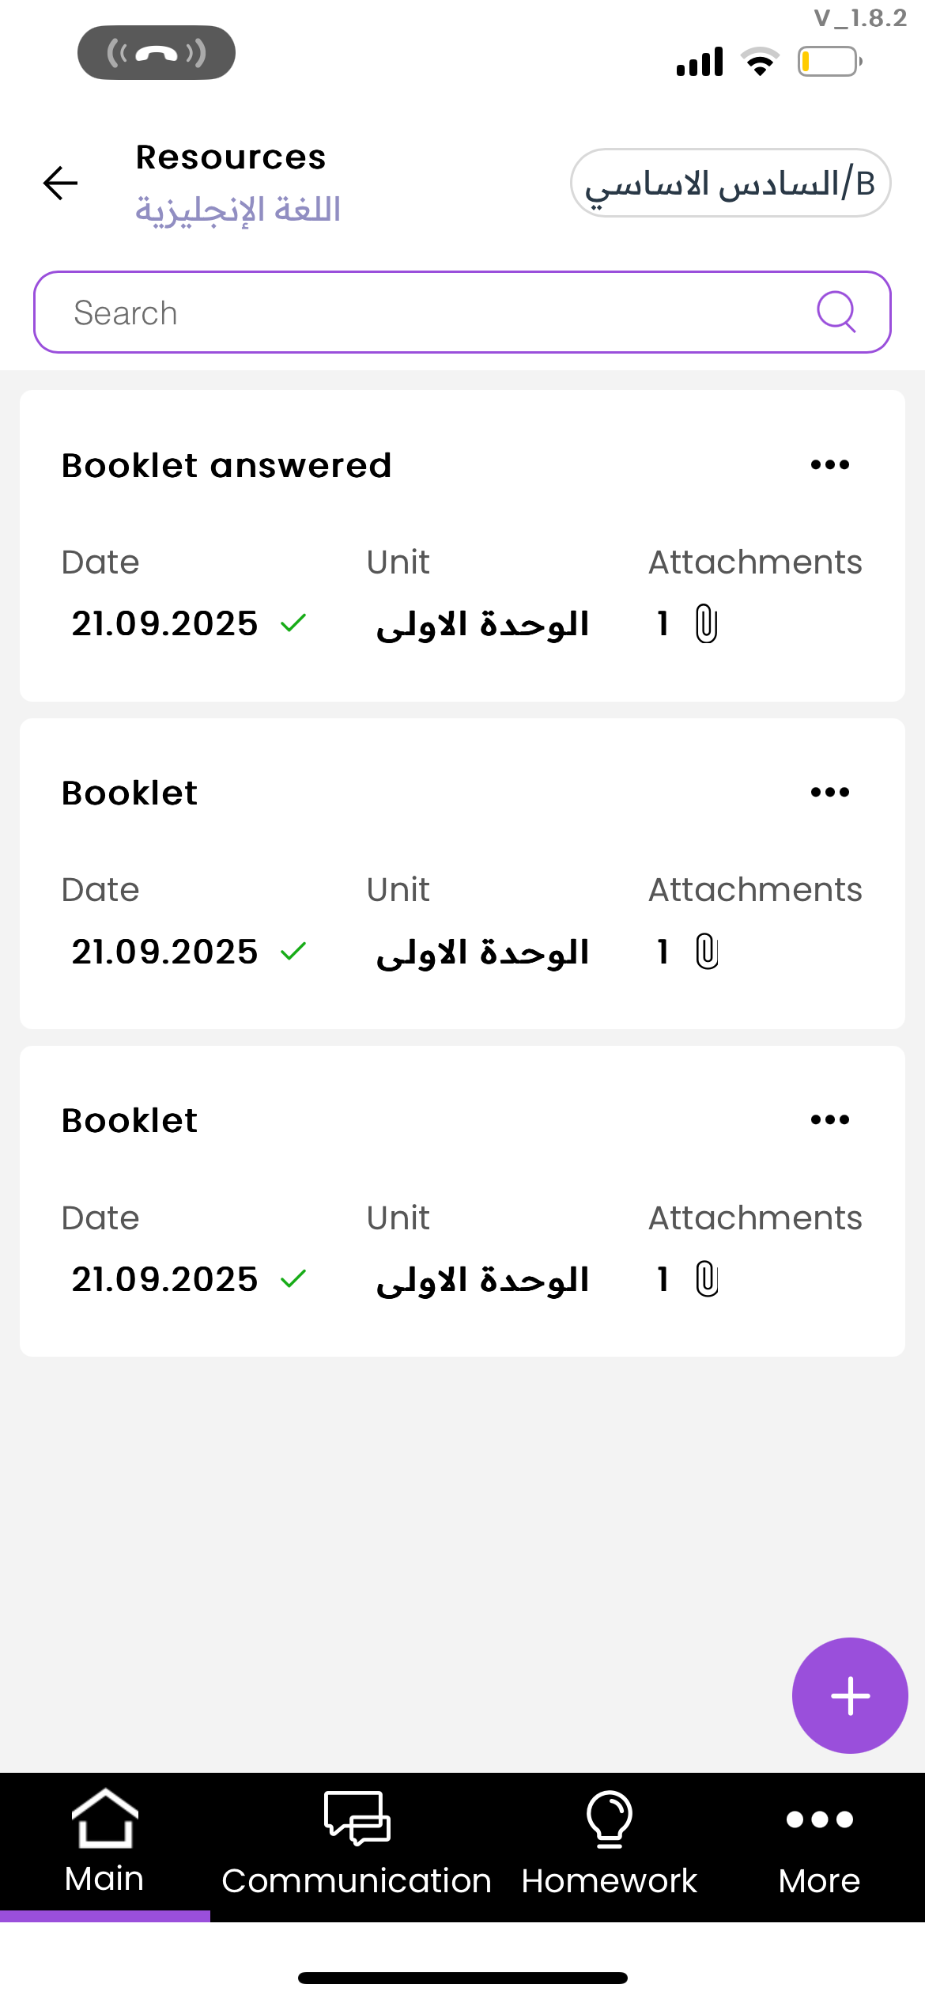925x2003 pixels.
Task: Open the three-dot menu on the last Booklet card
Action: [x=829, y=1120]
